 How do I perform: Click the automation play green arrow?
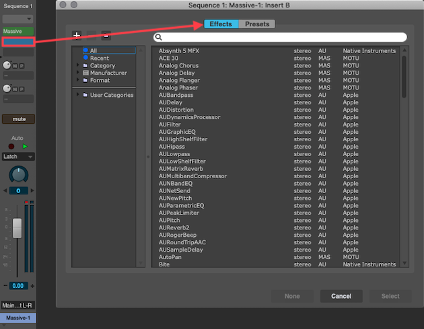(x=25, y=146)
